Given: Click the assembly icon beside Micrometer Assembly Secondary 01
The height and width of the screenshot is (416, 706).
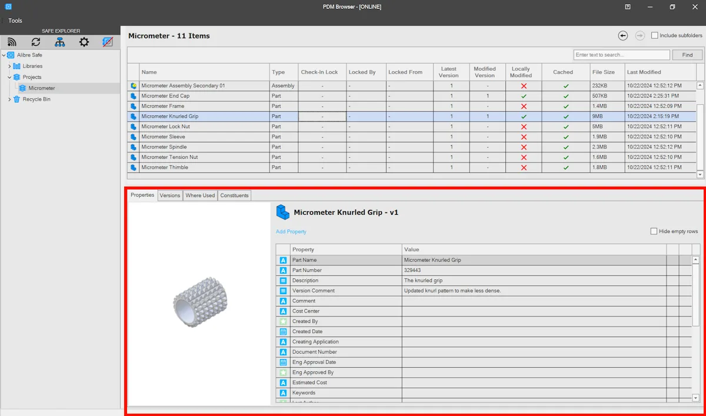Looking at the screenshot, I should click(134, 86).
